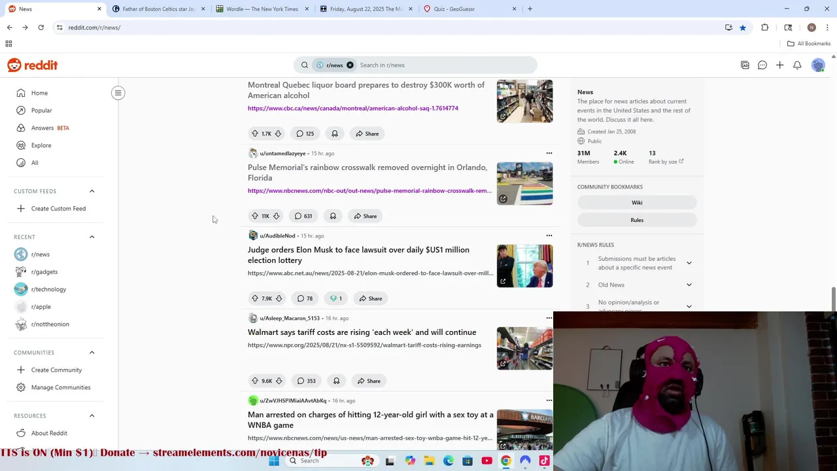This screenshot has height=471, width=837.
Task: Click the search magnifier icon in Reddit
Action: [304, 65]
